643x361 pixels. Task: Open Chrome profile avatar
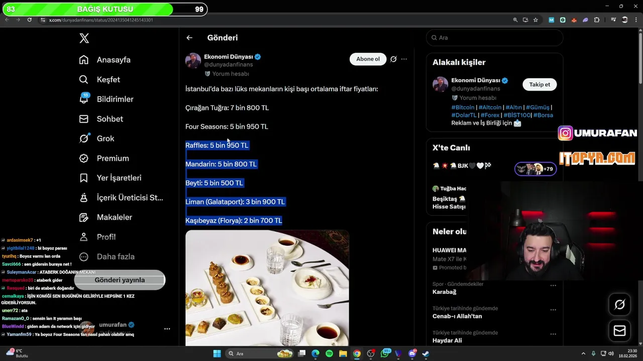(625, 20)
